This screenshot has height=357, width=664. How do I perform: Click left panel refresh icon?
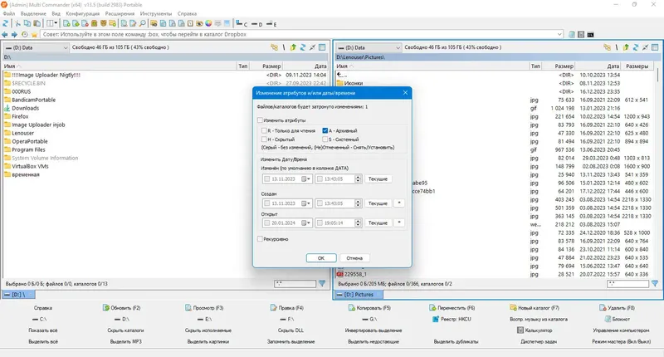[x=303, y=47]
